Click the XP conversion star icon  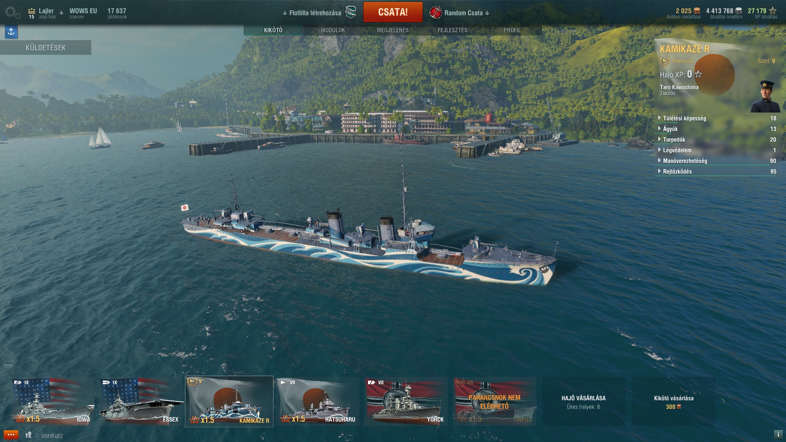tap(772, 11)
